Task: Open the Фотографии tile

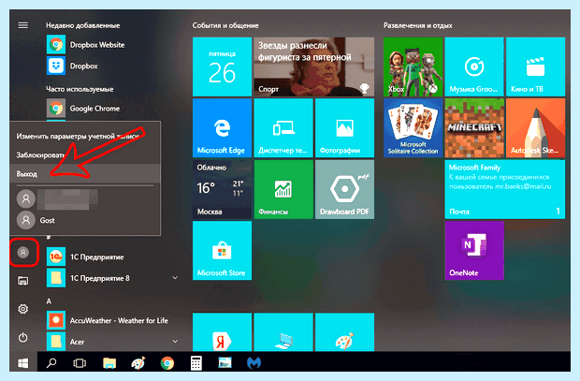Action: click(344, 128)
